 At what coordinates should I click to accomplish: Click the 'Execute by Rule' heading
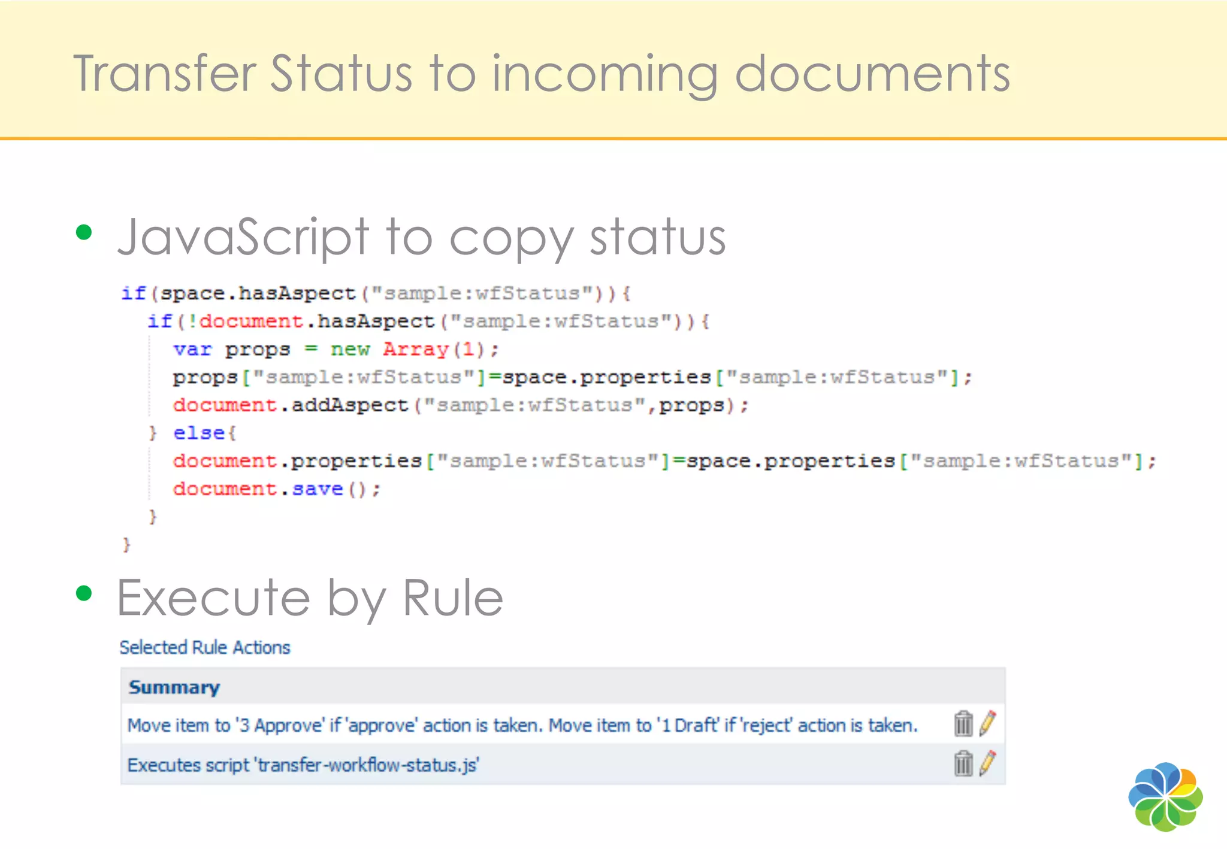coord(310,598)
